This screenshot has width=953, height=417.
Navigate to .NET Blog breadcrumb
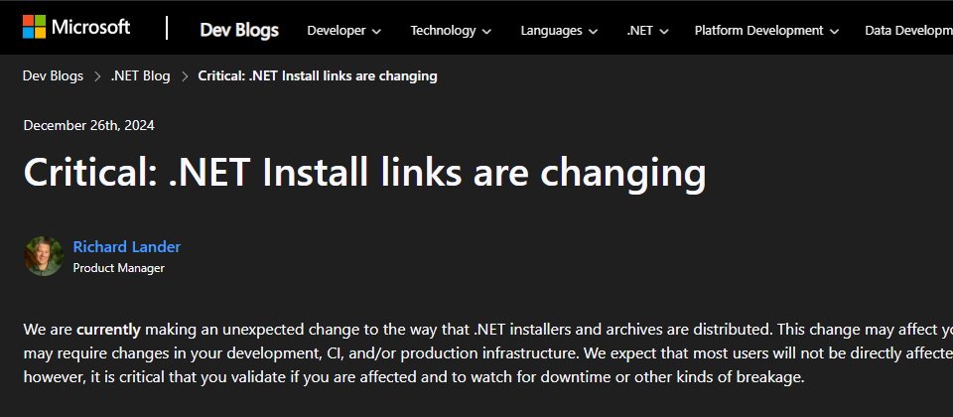[x=140, y=76]
